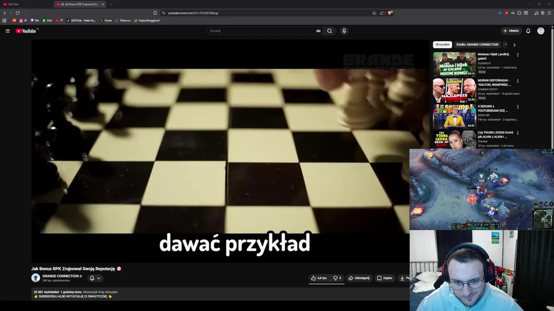Open the TikTok - Make Yo... bookmark

(x=81, y=20)
